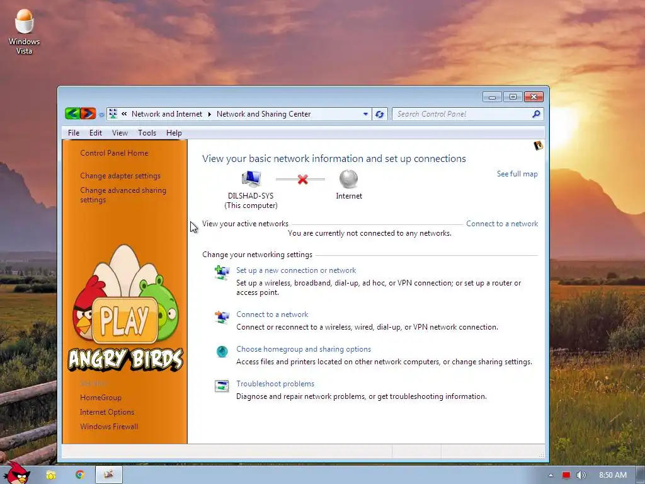
Task: Open Change adapter settings
Action: click(120, 176)
